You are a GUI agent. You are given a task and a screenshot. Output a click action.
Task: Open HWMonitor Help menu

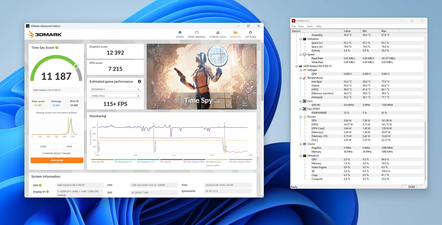tap(318, 26)
